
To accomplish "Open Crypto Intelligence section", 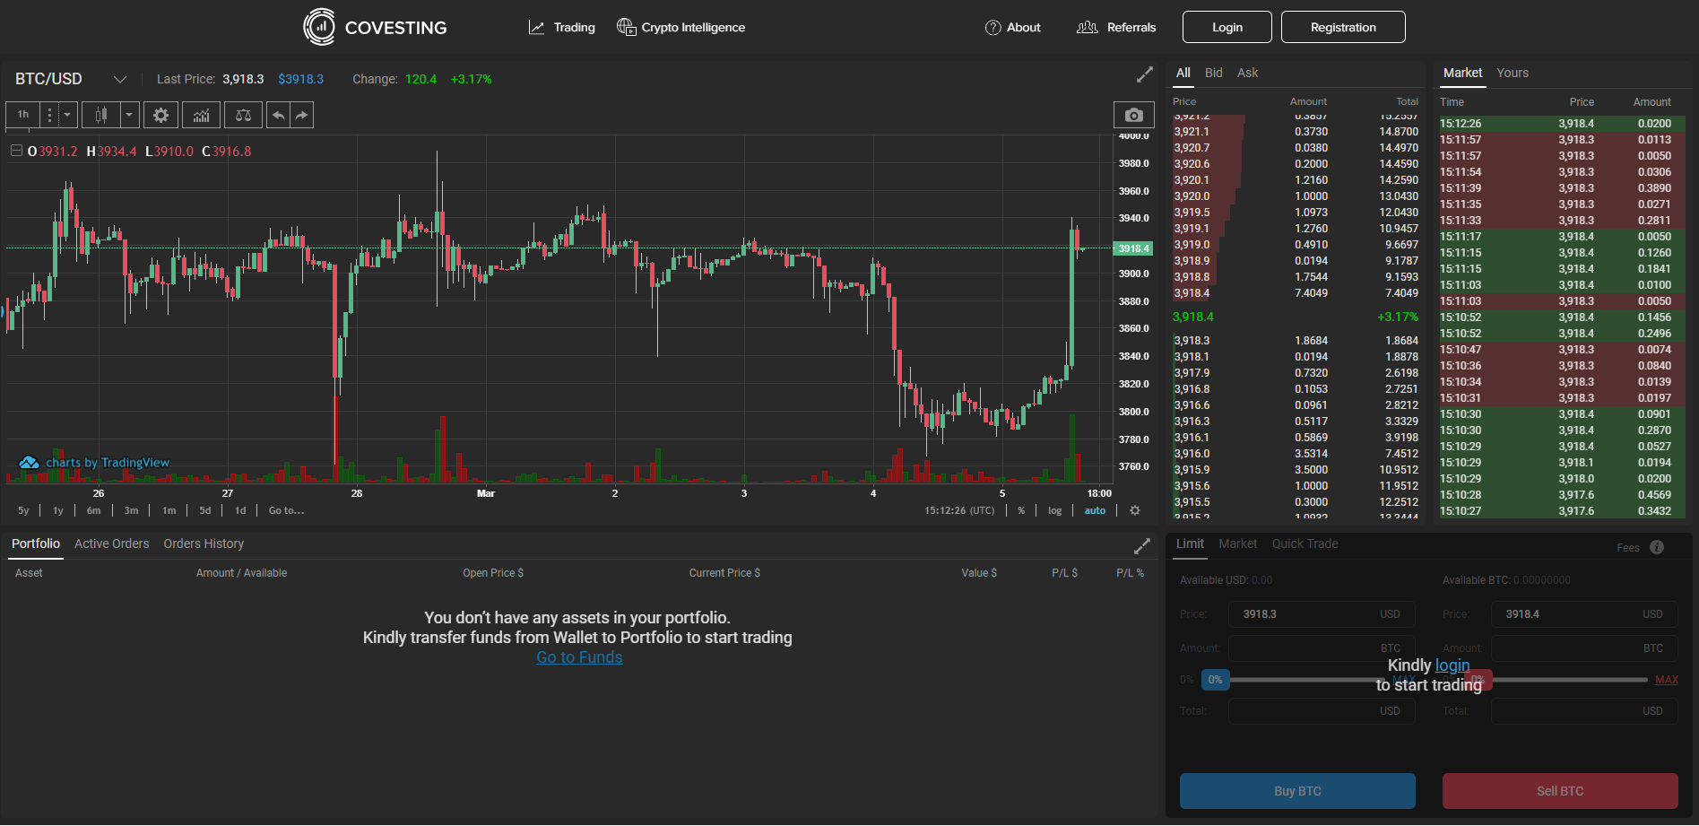I will [x=681, y=27].
